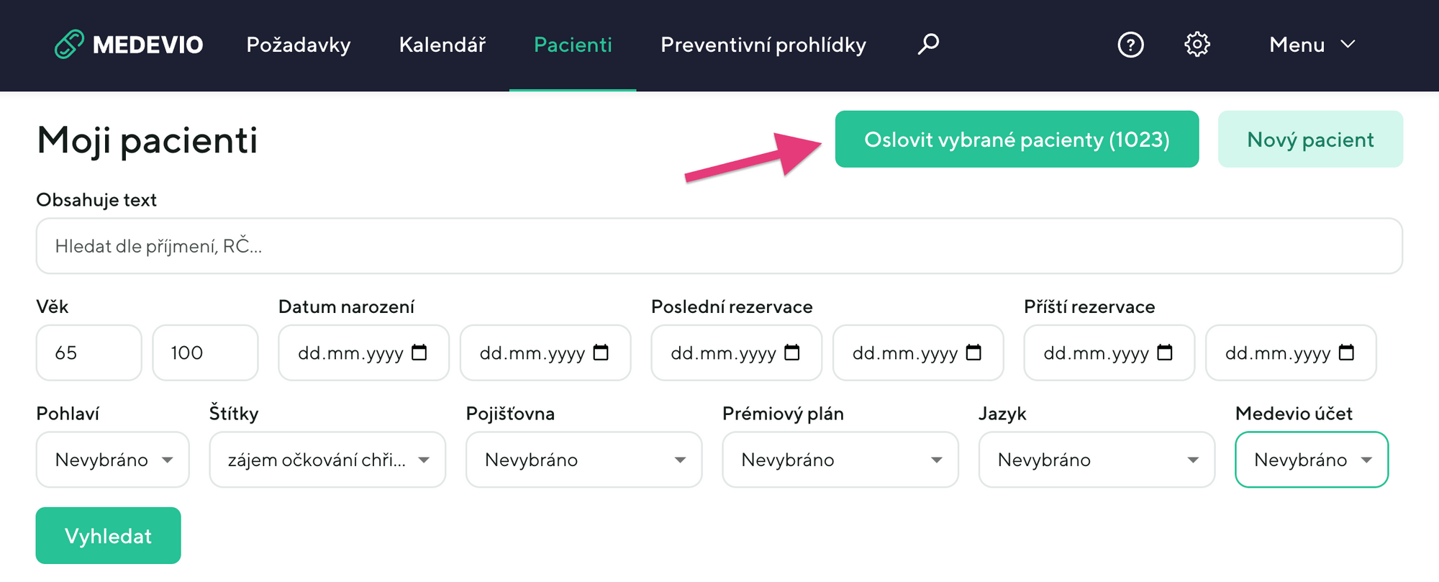Open the Pojišťovna dropdown
Image resolution: width=1439 pixels, height=582 pixels.
pyautogui.click(x=584, y=460)
